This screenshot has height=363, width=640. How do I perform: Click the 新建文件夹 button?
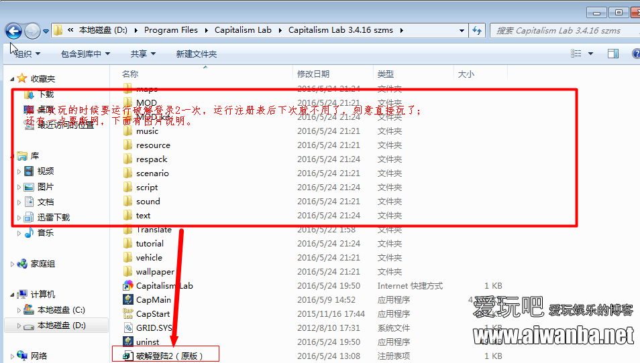[197, 54]
